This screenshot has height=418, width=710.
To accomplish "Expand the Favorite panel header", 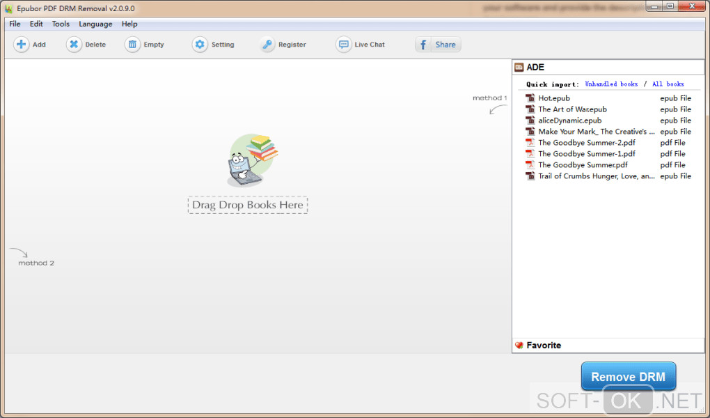I will point(608,346).
